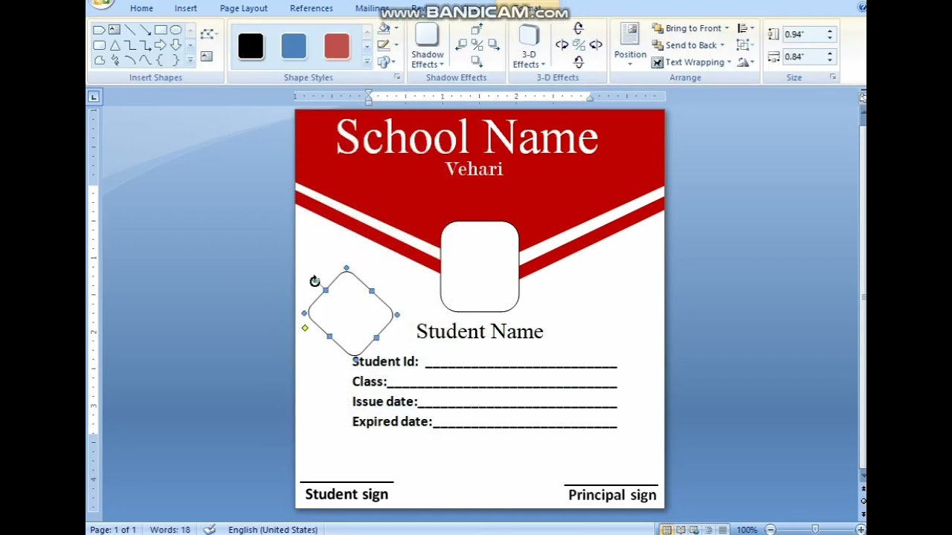Switch to the Page Layout tab

(x=243, y=8)
